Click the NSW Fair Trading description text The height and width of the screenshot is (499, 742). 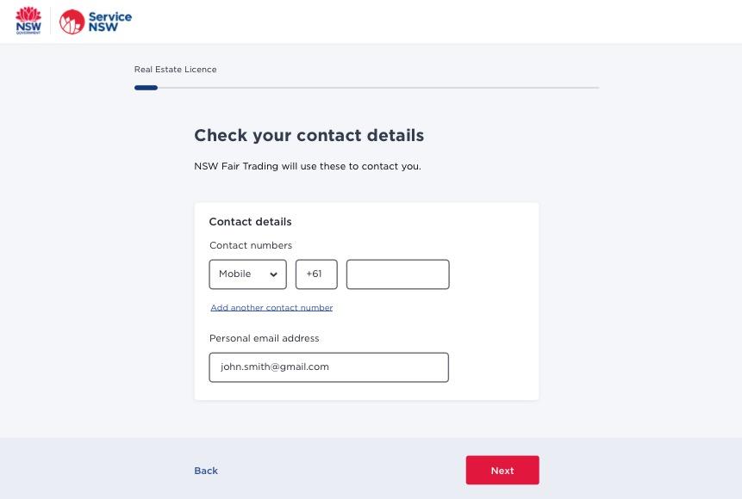click(x=308, y=166)
